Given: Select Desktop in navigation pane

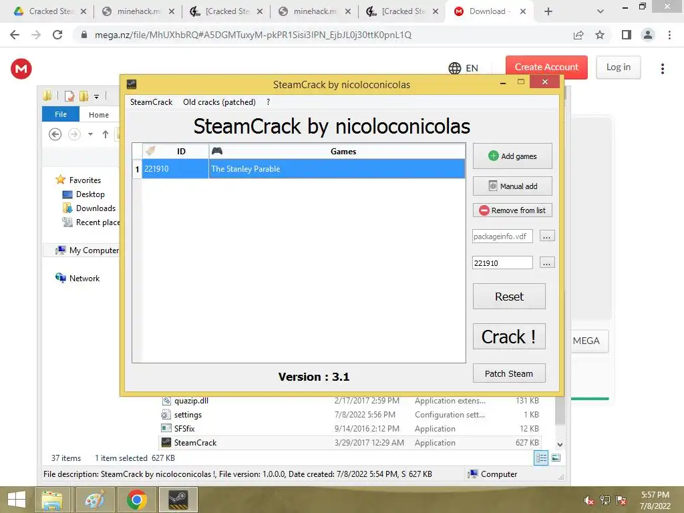Looking at the screenshot, I should click(x=83, y=194).
